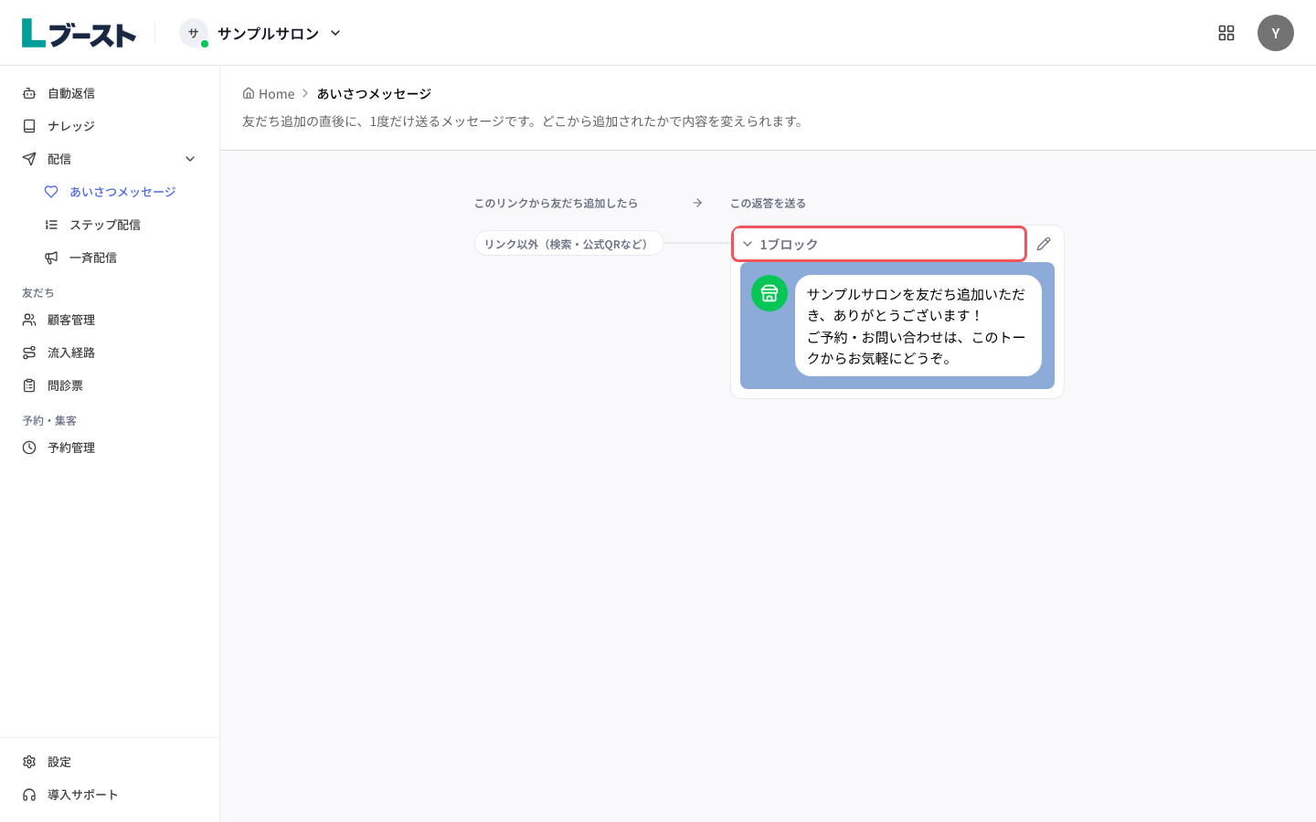This screenshot has height=822, width=1316.
Task: Click the Lブースト logo
Action: coord(79,33)
